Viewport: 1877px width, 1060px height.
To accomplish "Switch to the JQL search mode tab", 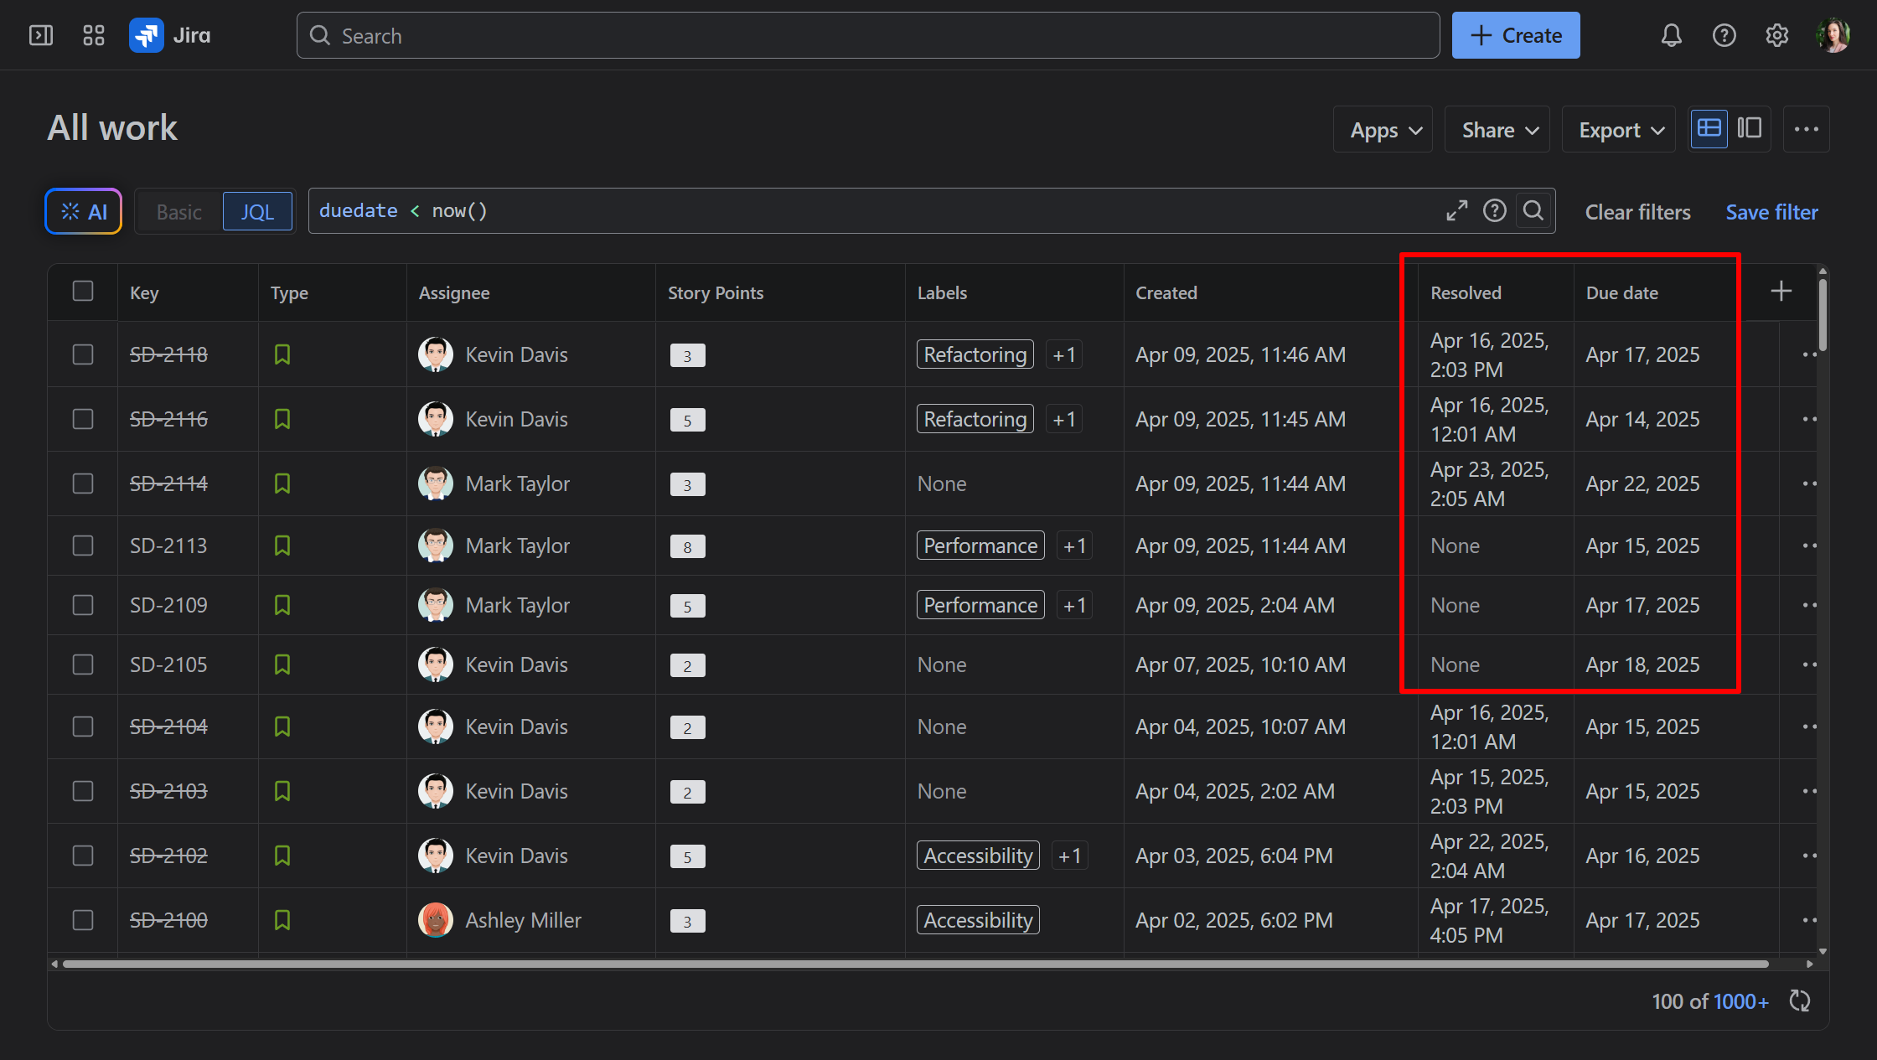I will pos(257,211).
